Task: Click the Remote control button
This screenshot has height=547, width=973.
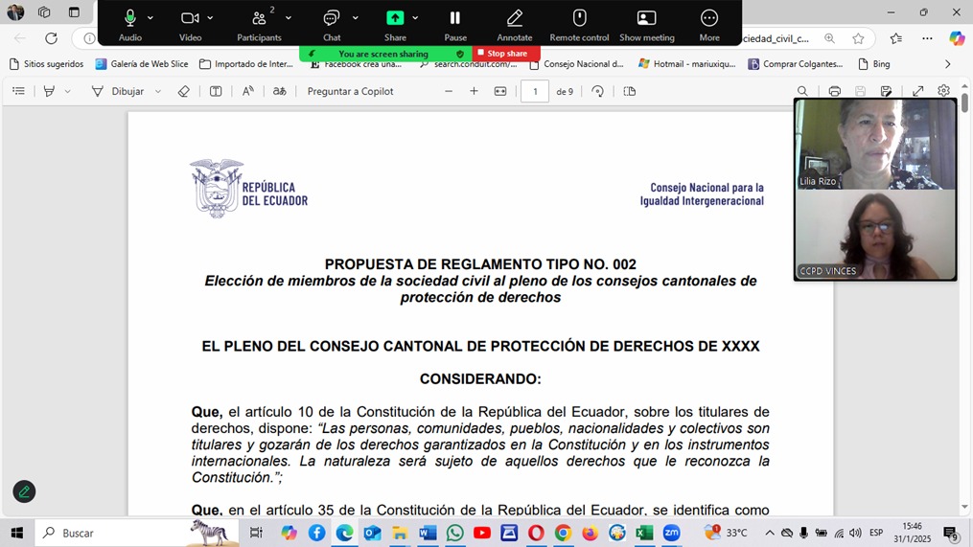Action: coord(579,25)
